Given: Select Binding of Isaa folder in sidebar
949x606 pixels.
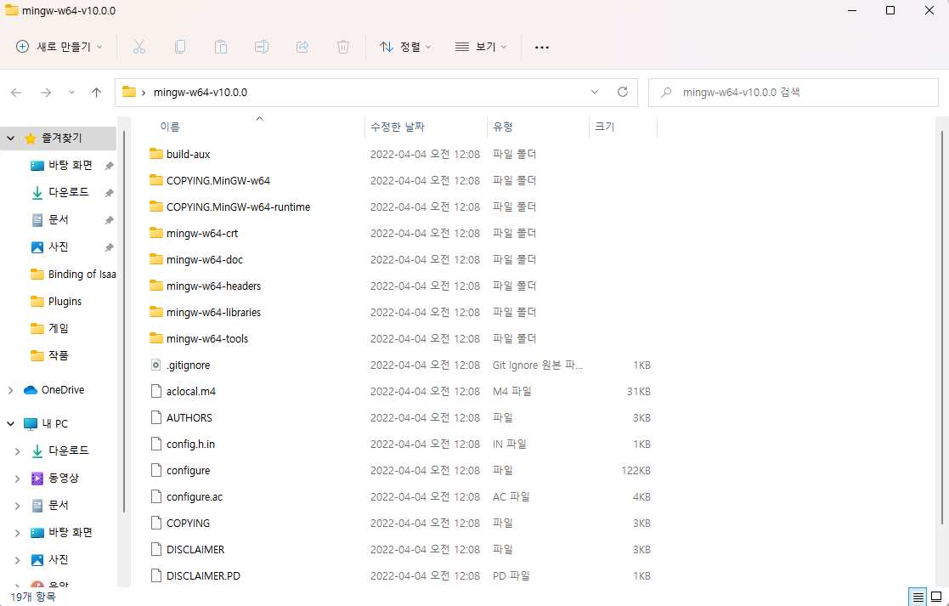Looking at the screenshot, I should tap(73, 275).
